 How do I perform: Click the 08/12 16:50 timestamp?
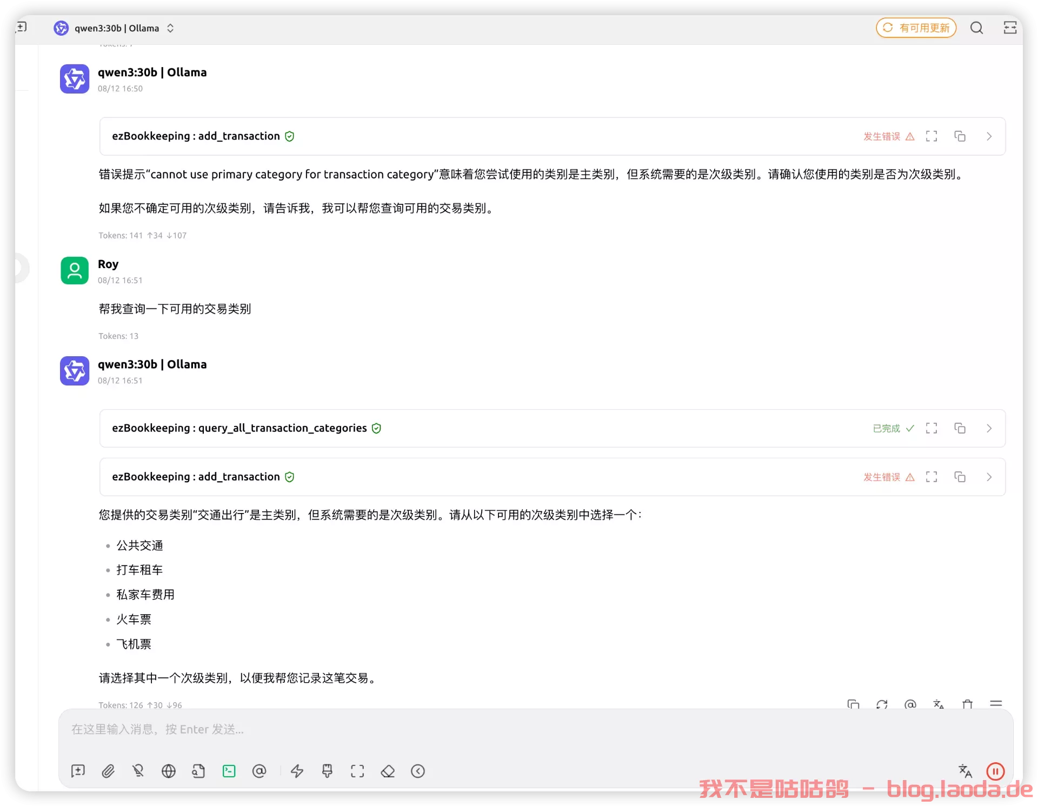[x=120, y=89]
